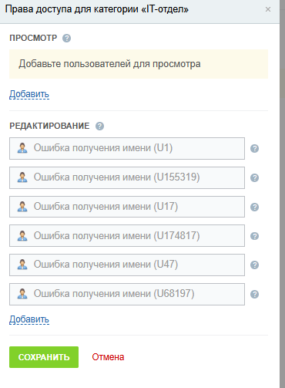Click Добавить link under ПРОСМОТР section
This screenshot has height=388, width=285.
click(29, 94)
